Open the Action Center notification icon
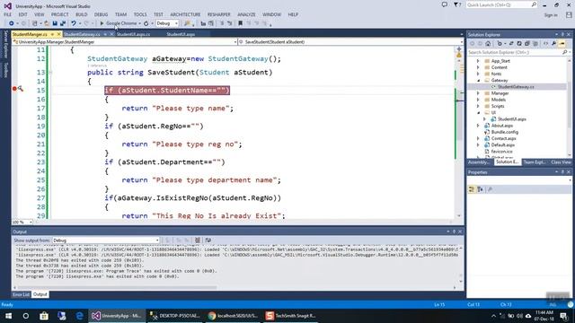The height and width of the screenshot is (323, 575). coord(563,316)
